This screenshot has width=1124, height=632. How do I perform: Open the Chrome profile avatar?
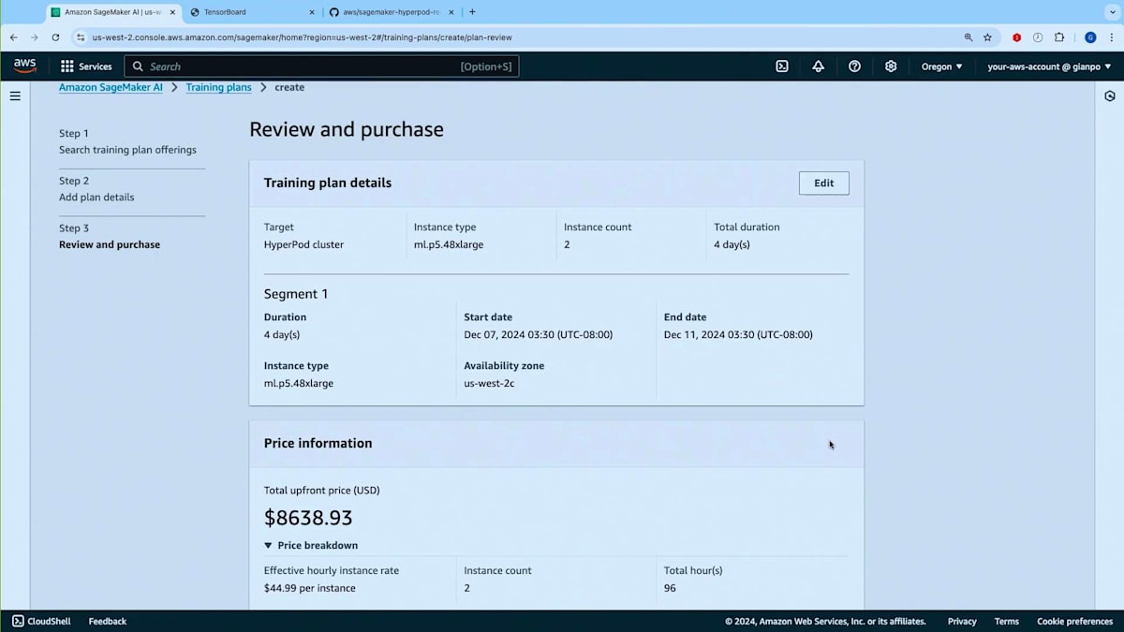1090,37
